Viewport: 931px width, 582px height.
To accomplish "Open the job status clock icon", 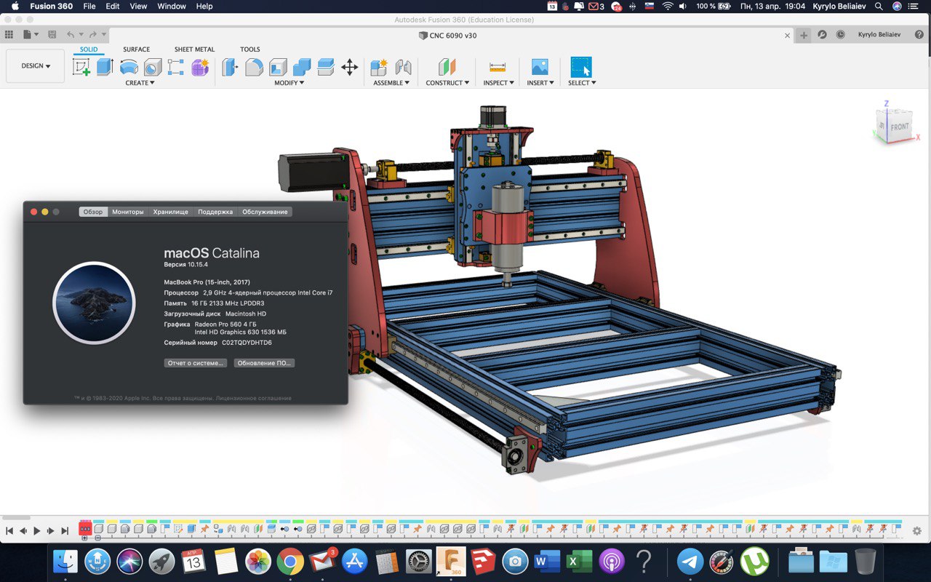I will pos(841,34).
